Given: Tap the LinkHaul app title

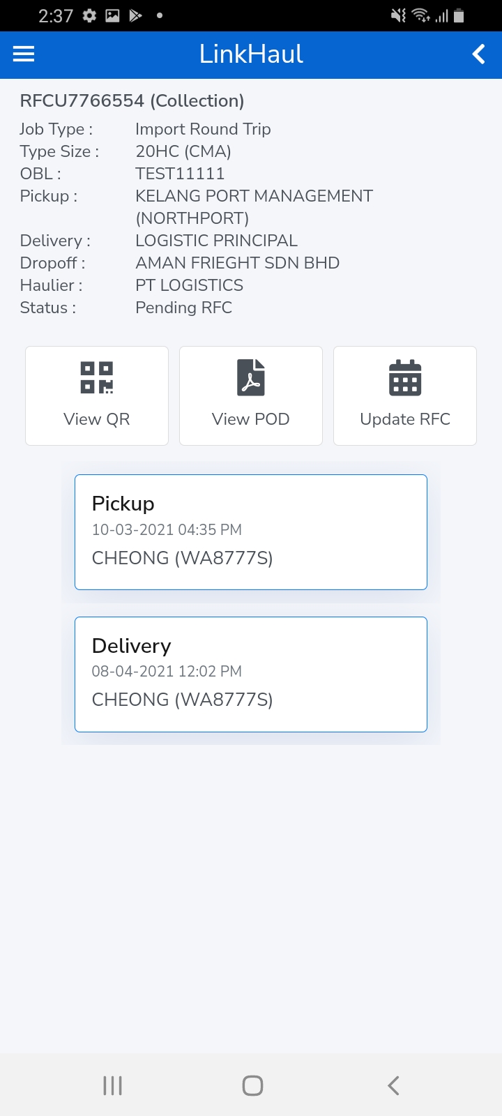Looking at the screenshot, I should (251, 54).
